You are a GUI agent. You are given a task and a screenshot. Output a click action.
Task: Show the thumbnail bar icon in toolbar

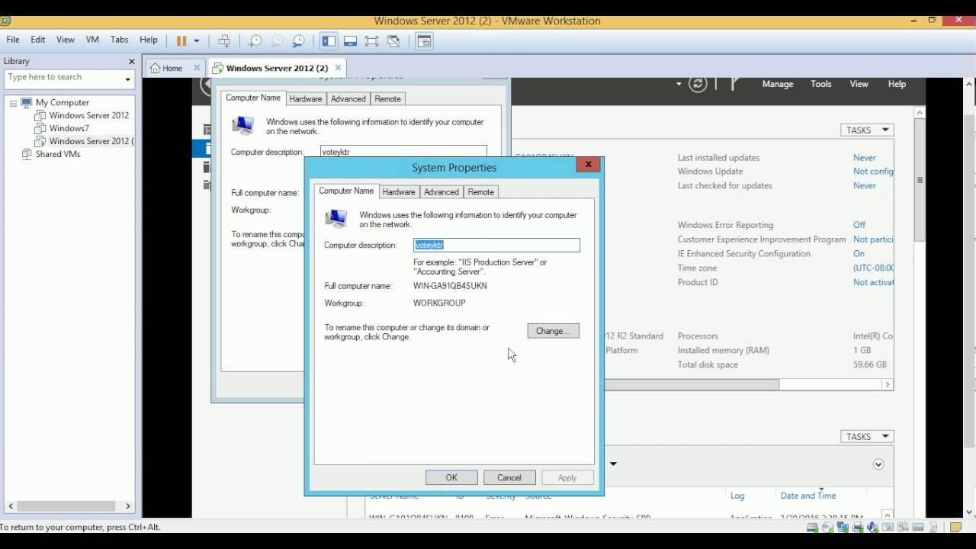point(351,40)
